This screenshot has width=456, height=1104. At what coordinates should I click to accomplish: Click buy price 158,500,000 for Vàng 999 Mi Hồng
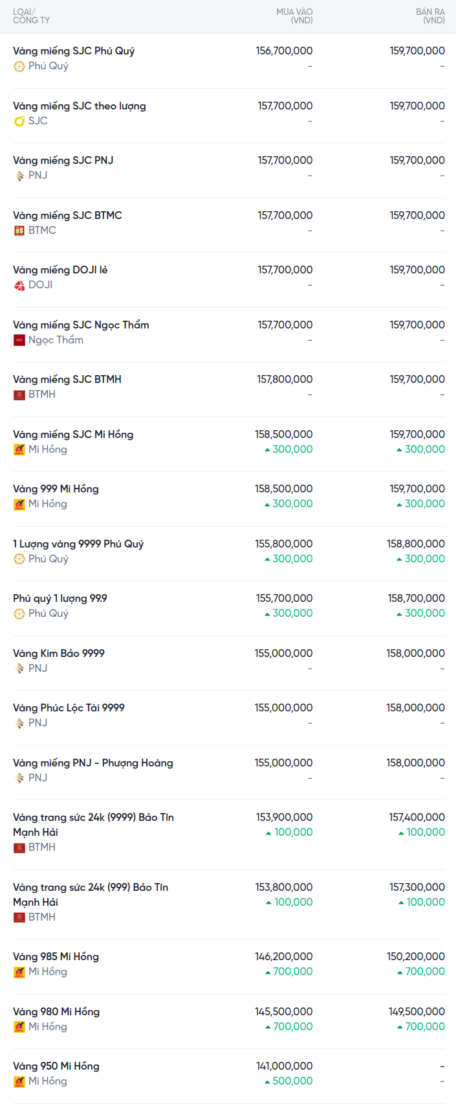(x=283, y=489)
